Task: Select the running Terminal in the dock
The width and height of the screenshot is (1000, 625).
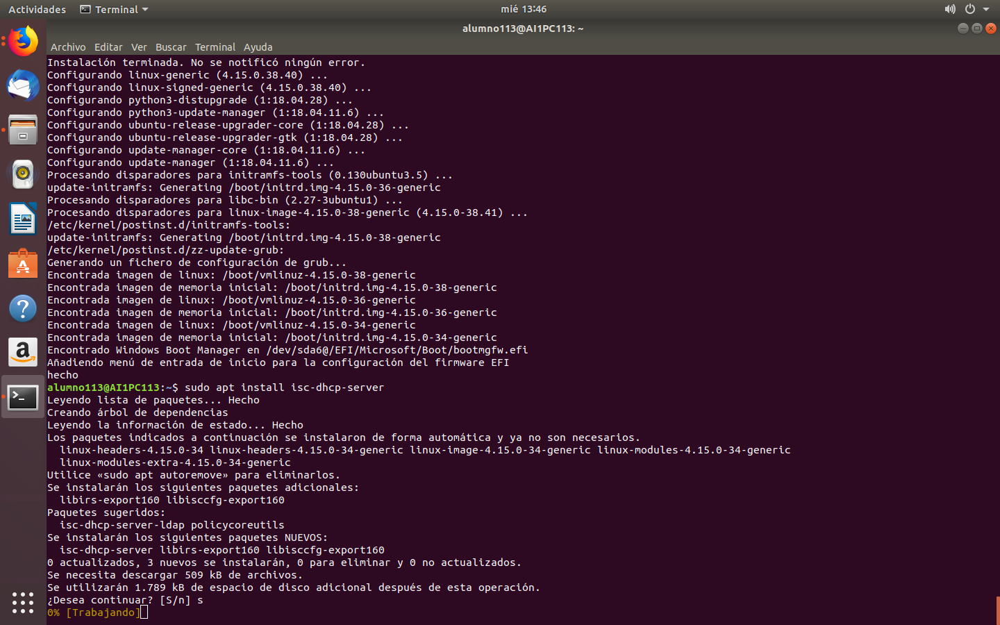Action: click(x=22, y=397)
